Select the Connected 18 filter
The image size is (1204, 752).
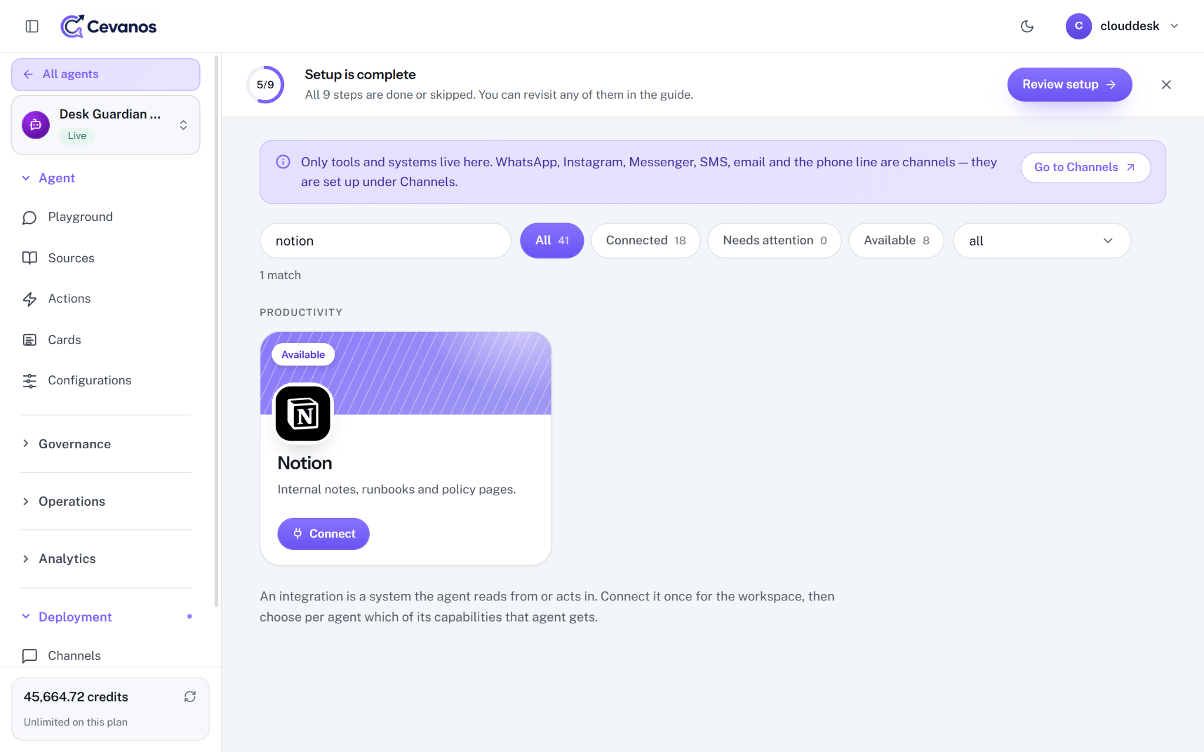pyautogui.click(x=646, y=241)
